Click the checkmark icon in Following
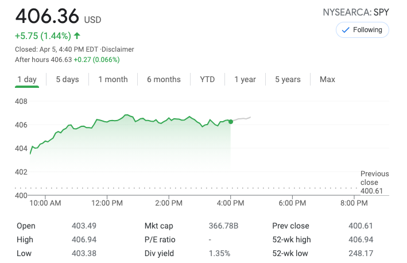Image resolution: width=407 pixels, height=263 pixels. pos(346,30)
